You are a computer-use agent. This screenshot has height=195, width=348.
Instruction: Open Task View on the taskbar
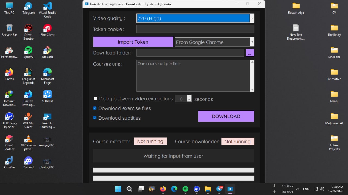[141, 189]
